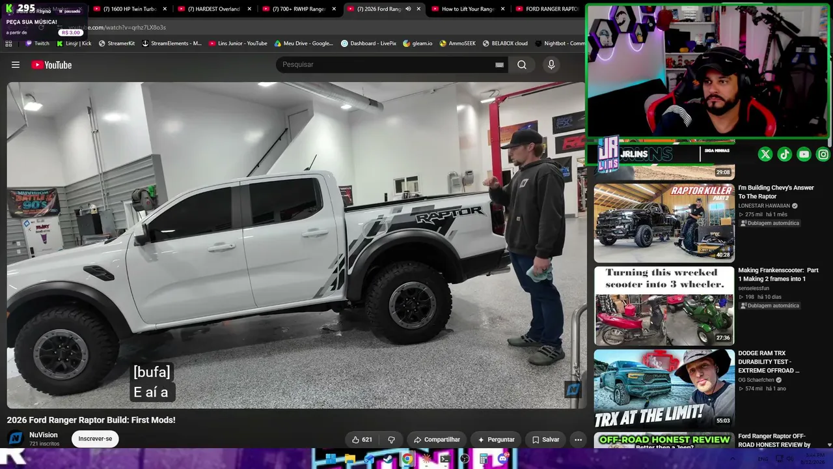The width and height of the screenshot is (833, 469).
Task: Visit the senselessfun channel
Action: (754, 289)
